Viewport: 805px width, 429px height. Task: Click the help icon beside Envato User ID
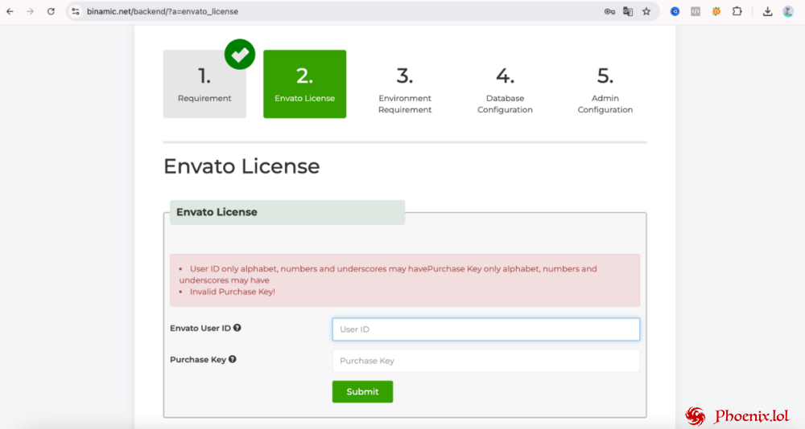pos(237,328)
